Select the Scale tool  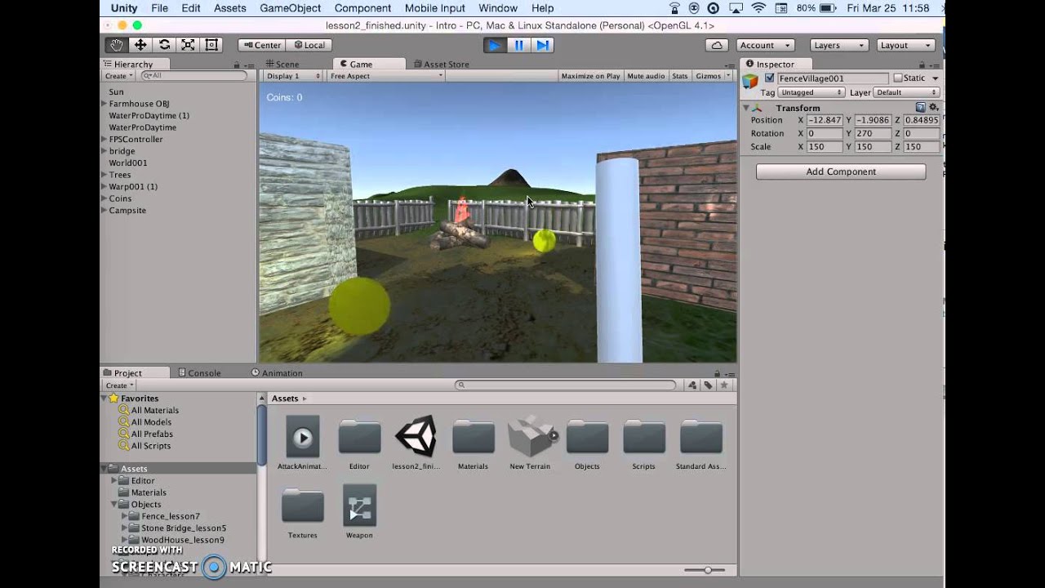(188, 45)
